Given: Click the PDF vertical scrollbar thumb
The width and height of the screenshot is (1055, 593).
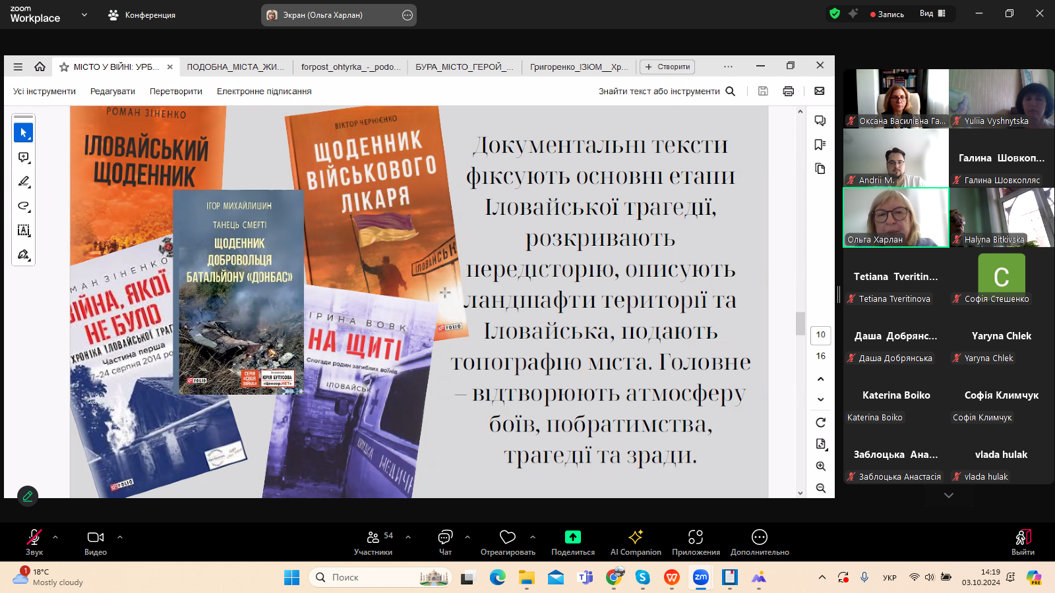Looking at the screenshot, I should (800, 323).
